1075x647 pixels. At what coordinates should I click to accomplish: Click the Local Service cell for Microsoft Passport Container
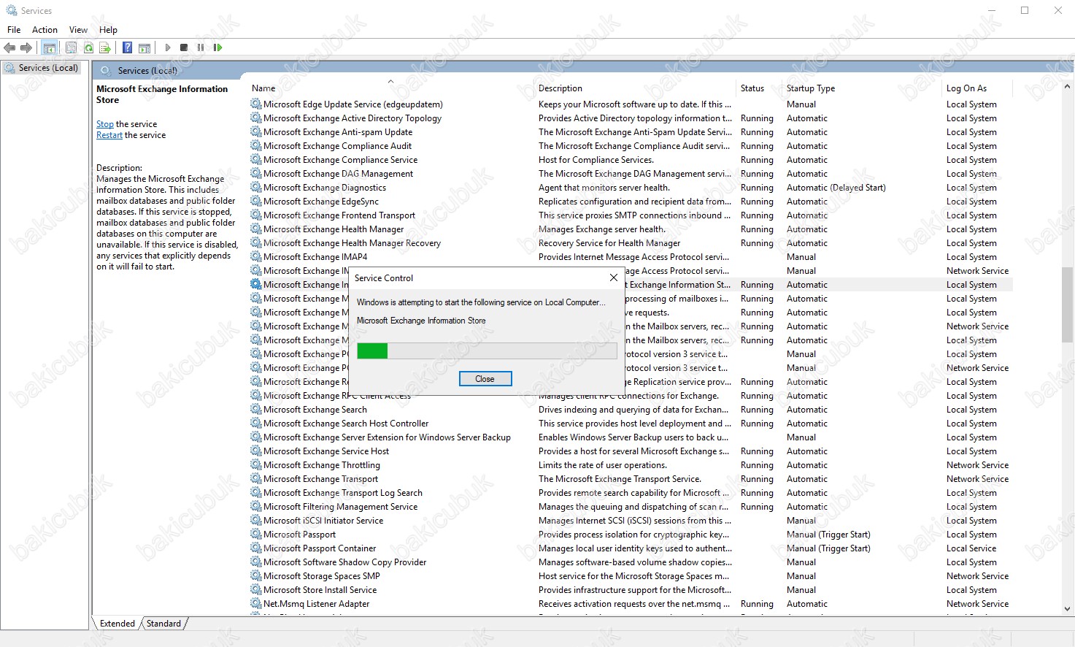tap(971, 548)
